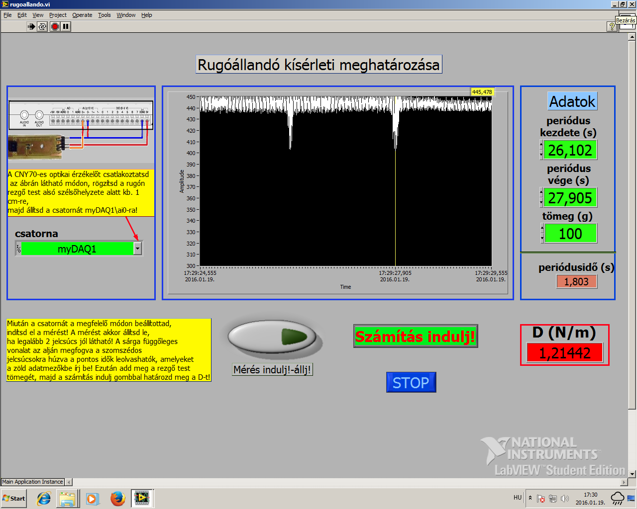Launch Internet Explorer from the taskbar
Viewport: 637px width, 509px height.
click(44, 498)
